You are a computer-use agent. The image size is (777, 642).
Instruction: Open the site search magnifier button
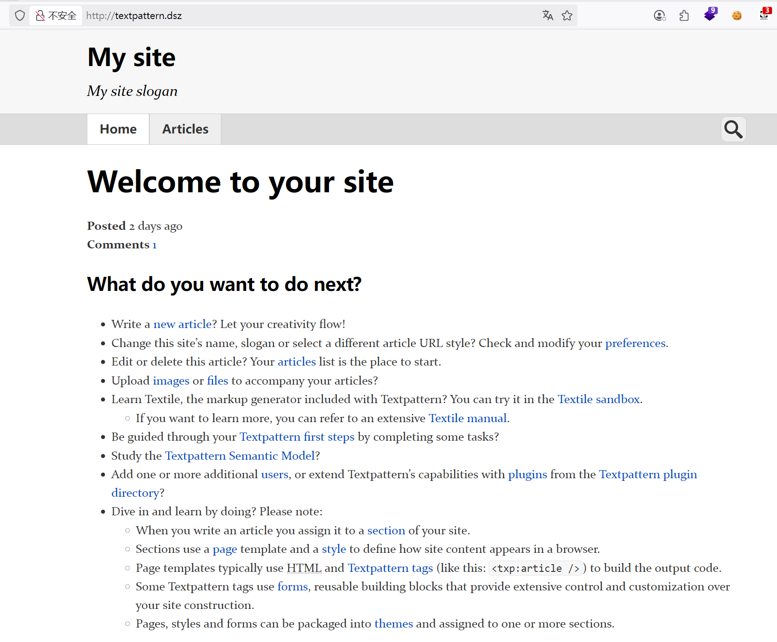coord(733,129)
